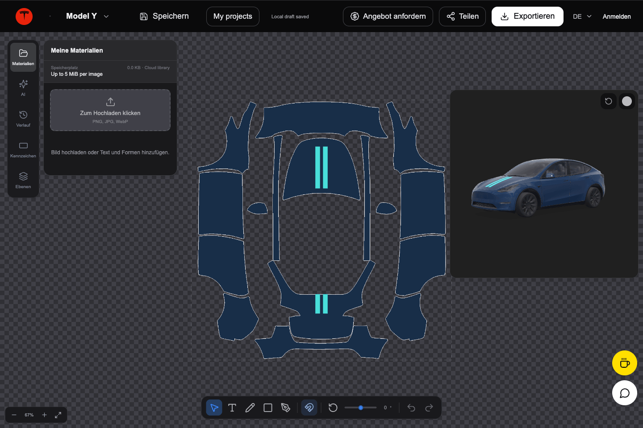Screen dimensions: 643x428
Task: Open the Model Y vehicle dropdown
Action: 88,16
